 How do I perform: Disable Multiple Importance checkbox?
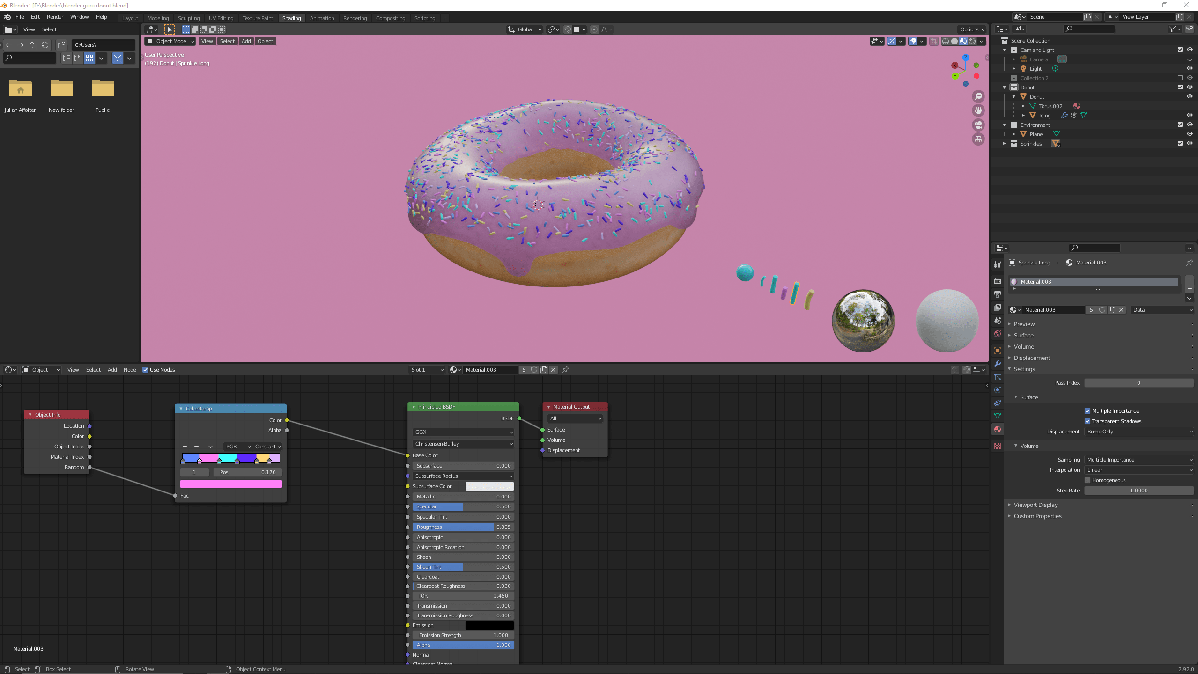pos(1087,411)
